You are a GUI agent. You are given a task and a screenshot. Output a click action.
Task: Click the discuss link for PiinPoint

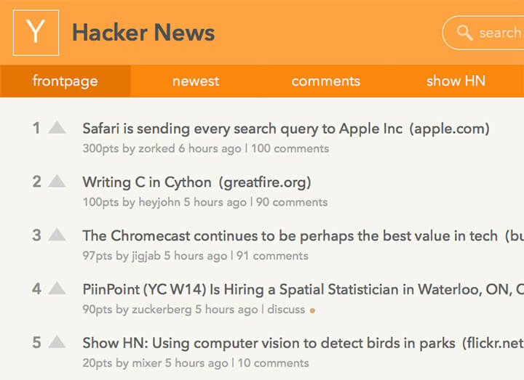pos(286,310)
